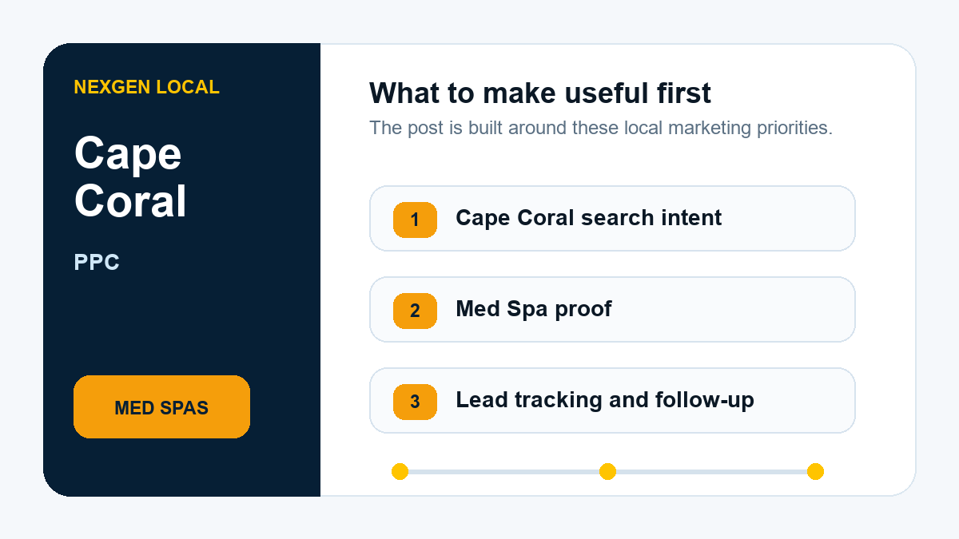Click the progress line between last two dots

(711, 471)
